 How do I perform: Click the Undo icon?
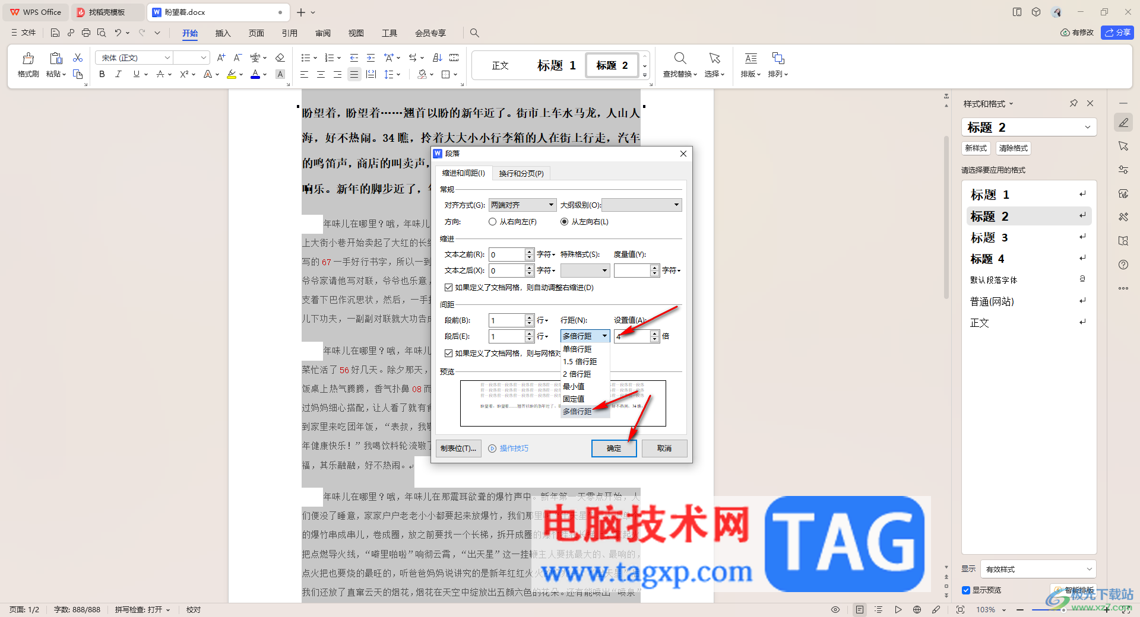[118, 33]
